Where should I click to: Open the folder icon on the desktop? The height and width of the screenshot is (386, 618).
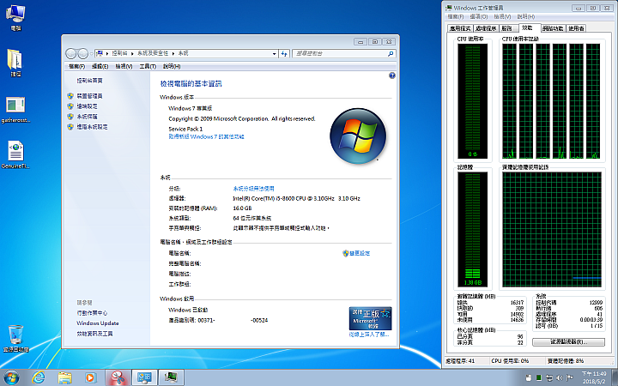click(15, 63)
